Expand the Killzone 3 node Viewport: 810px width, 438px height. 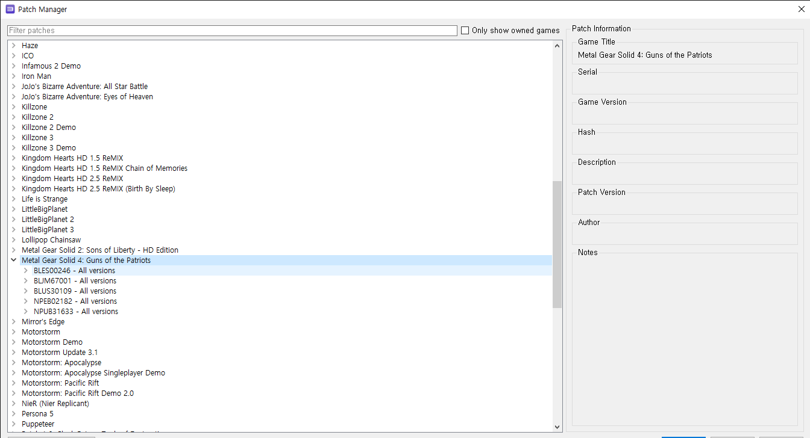(13, 138)
